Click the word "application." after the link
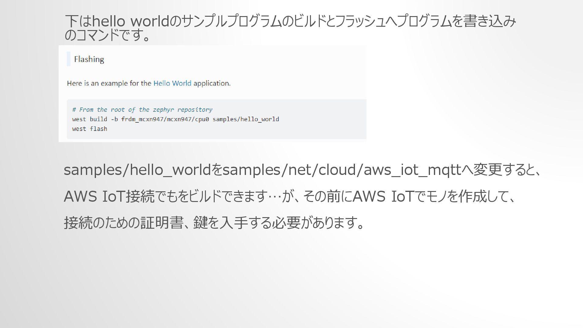Viewport: 583px width, 328px height. (212, 83)
